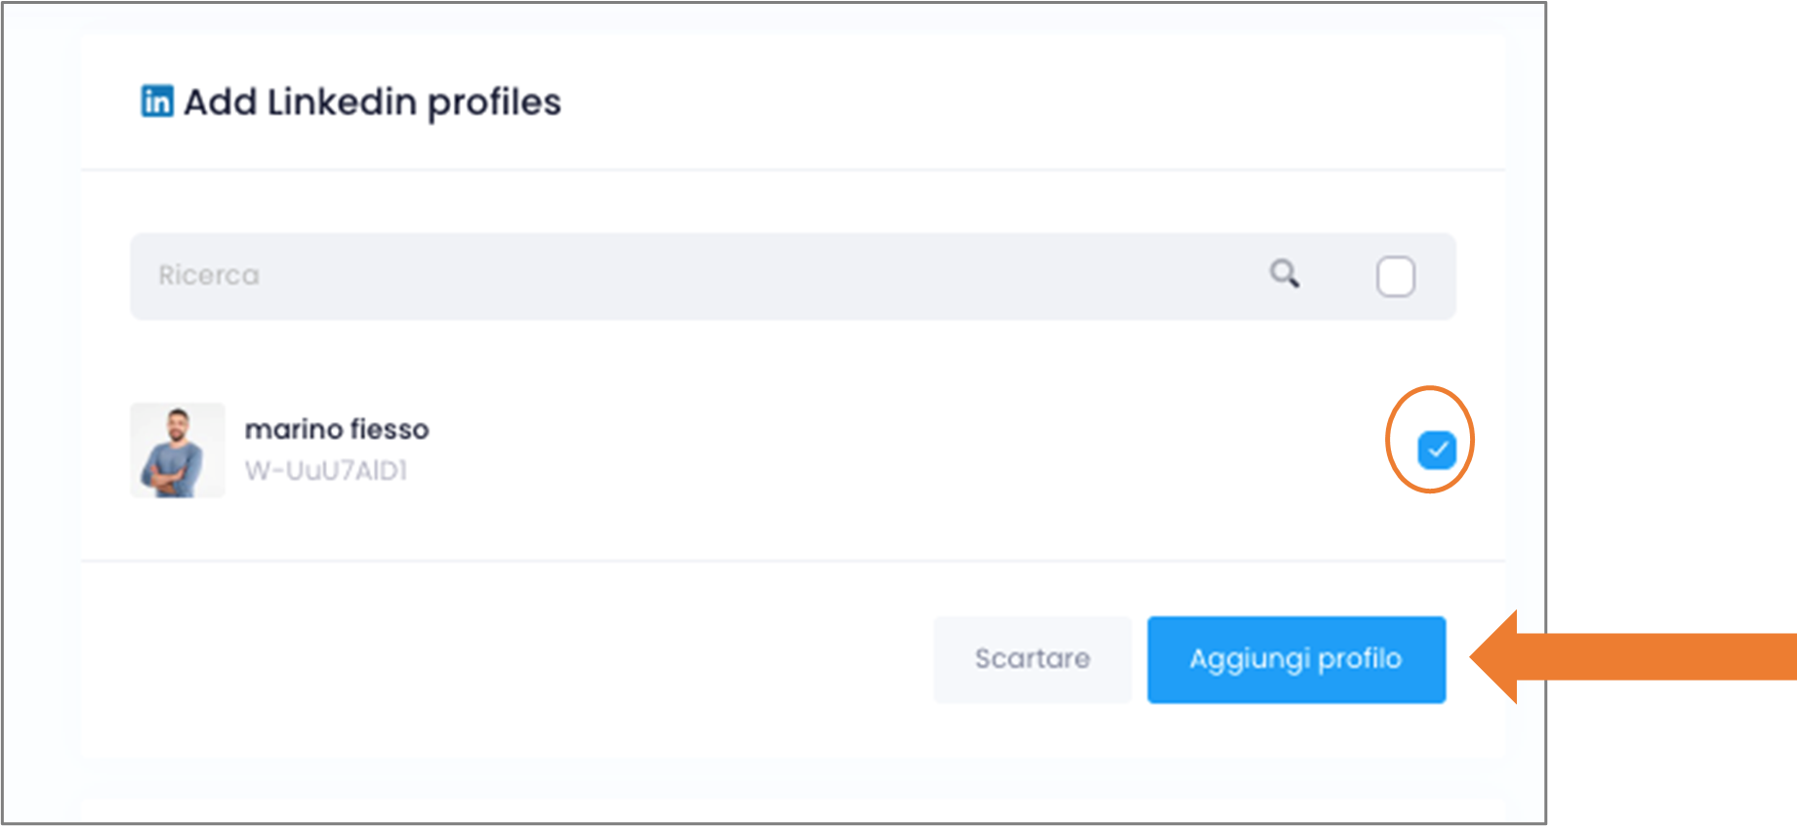Click the man's avatar image

(x=178, y=451)
